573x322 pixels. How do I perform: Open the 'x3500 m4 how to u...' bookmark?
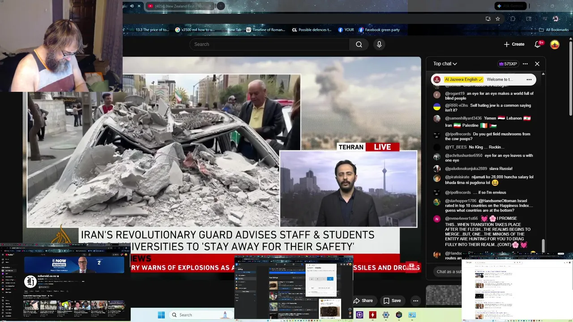tap(195, 30)
